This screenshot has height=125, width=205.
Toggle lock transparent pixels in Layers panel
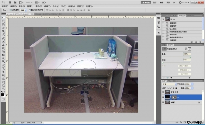168,88
